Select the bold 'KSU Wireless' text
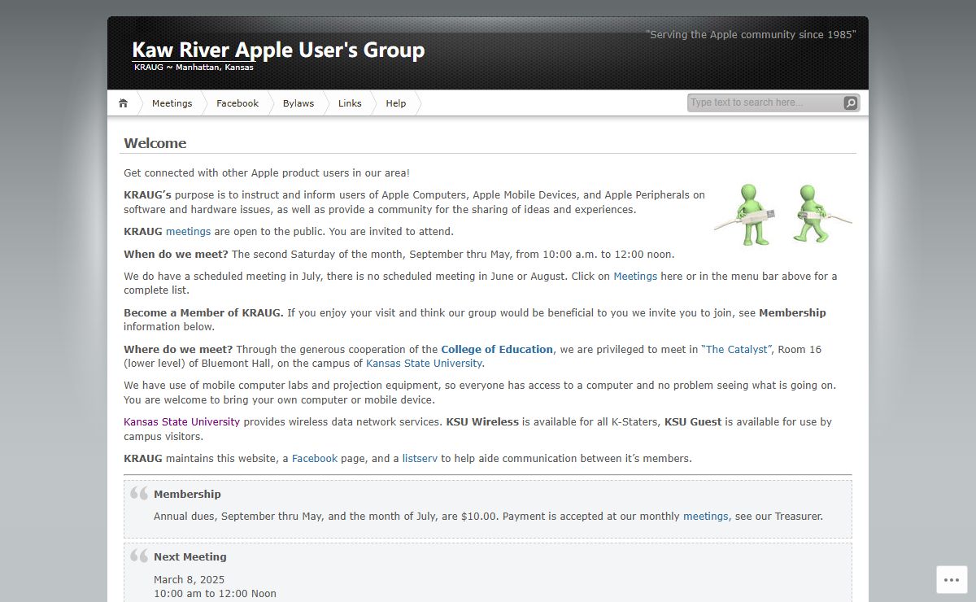 click(x=482, y=422)
